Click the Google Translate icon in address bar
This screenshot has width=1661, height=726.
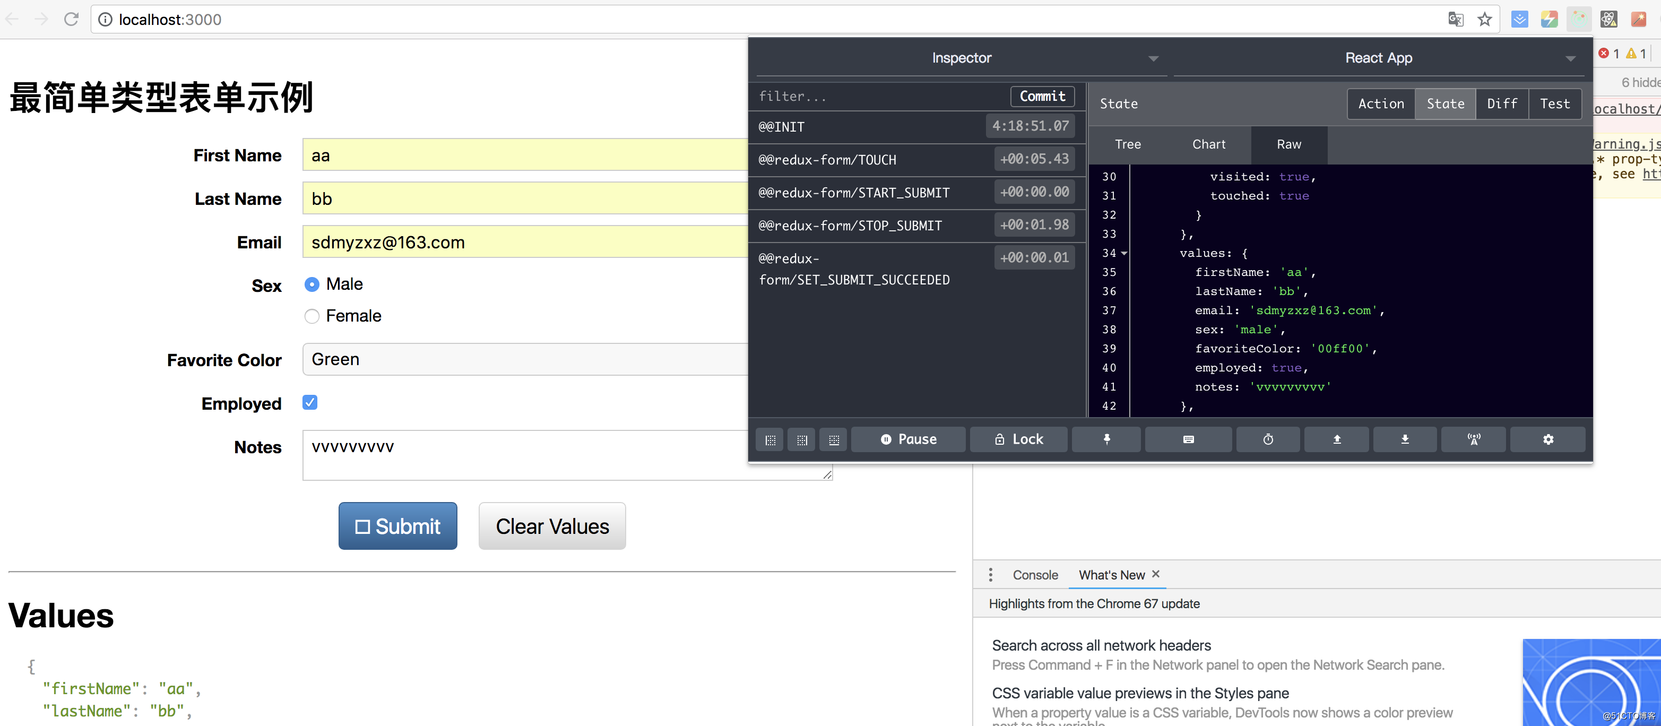click(x=1455, y=19)
